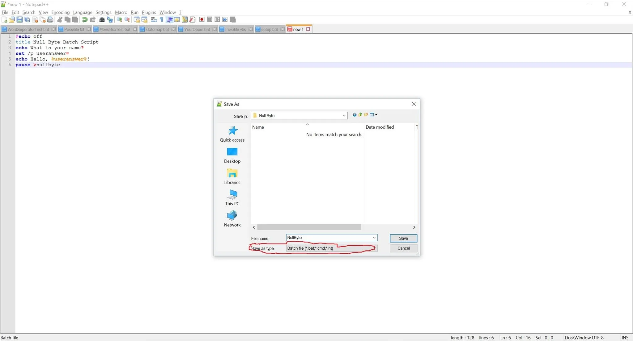Toggle Show All Characters pilcrow icon

162,20
